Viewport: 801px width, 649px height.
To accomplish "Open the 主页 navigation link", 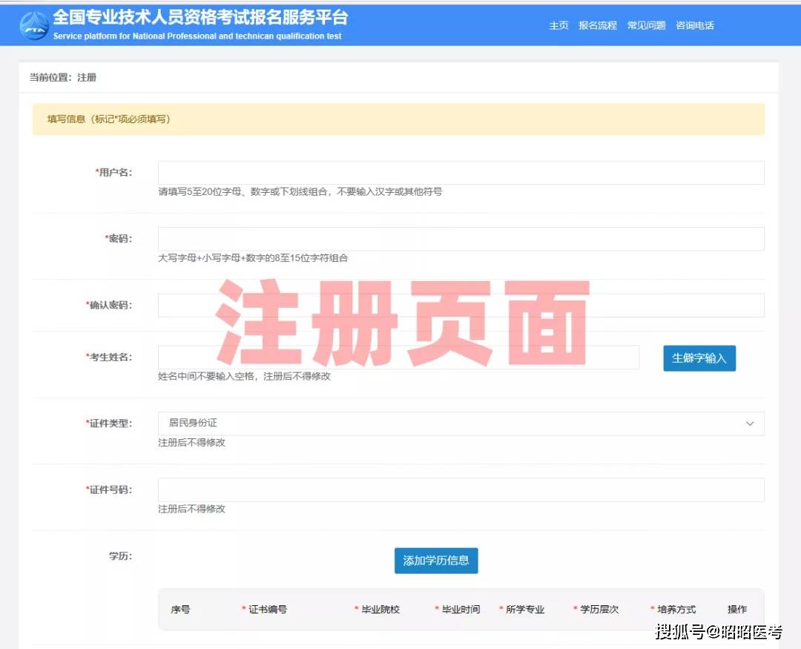I will (x=558, y=25).
